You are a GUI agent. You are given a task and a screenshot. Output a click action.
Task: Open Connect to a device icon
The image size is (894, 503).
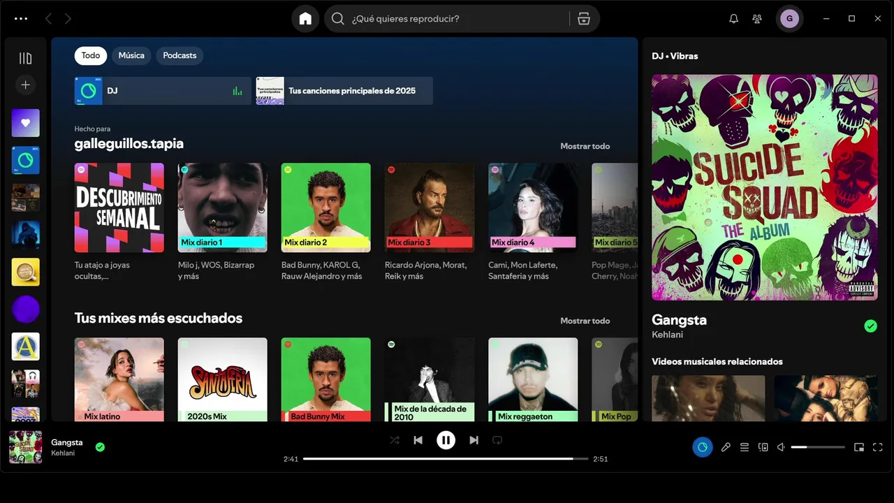pos(763,447)
